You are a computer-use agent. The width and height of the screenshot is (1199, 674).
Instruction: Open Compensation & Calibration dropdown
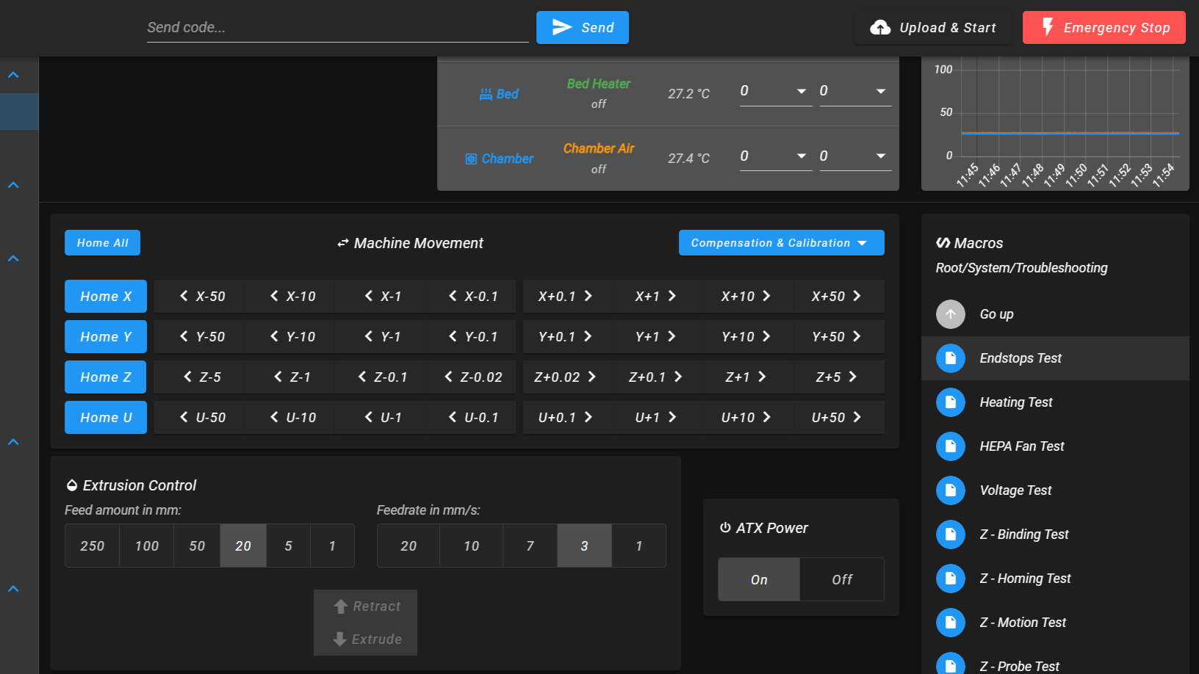[781, 243]
